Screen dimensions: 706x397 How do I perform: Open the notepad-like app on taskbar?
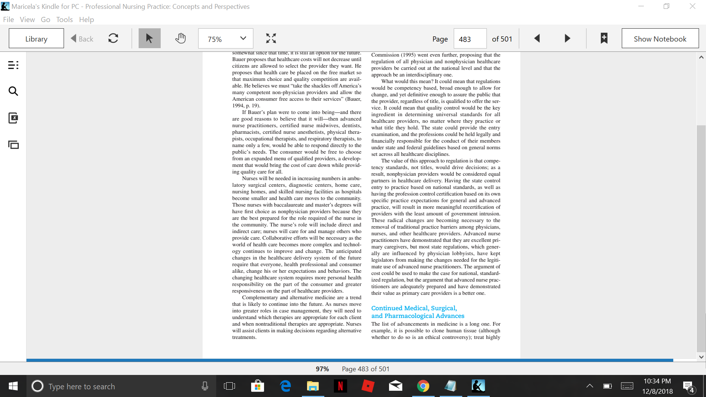pyautogui.click(x=451, y=386)
